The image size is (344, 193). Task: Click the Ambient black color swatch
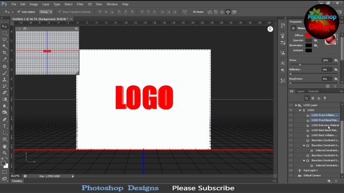tap(309, 50)
